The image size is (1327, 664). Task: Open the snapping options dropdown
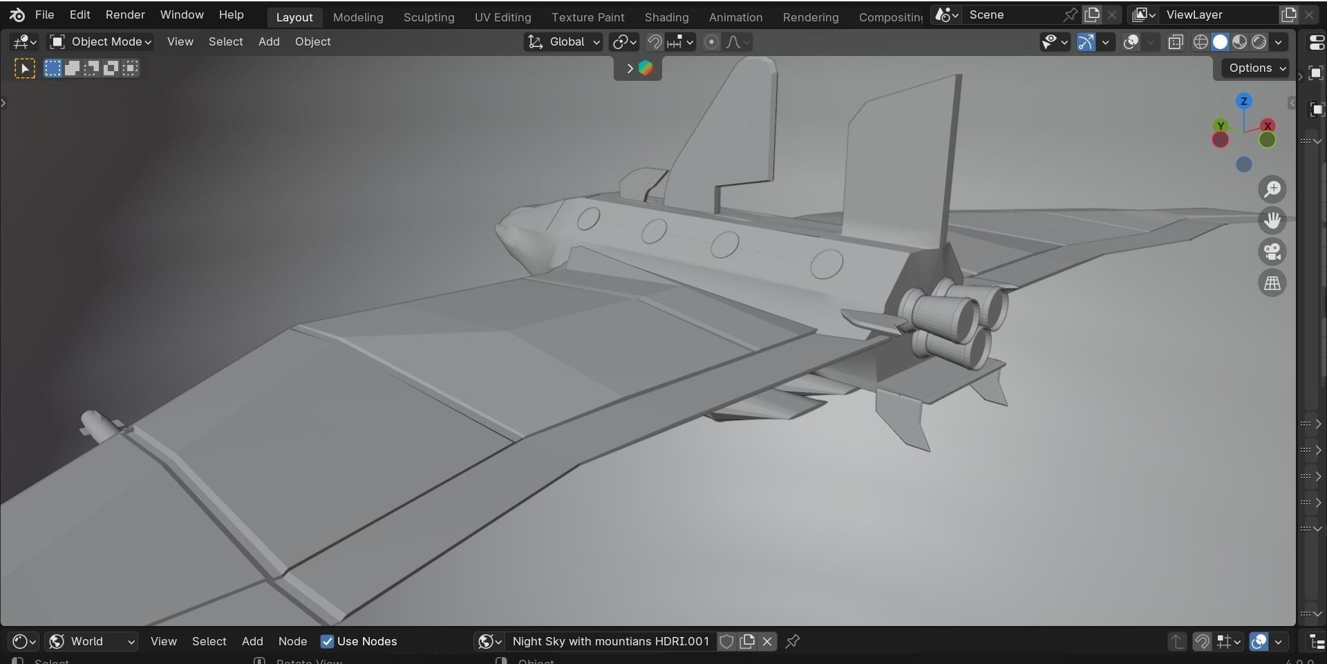click(681, 42)
